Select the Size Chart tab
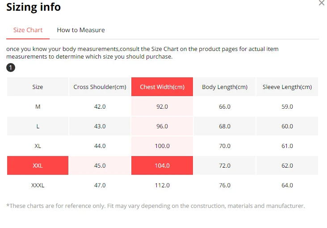The width and height of the screenshot is (327, 228). pos(28,30)
